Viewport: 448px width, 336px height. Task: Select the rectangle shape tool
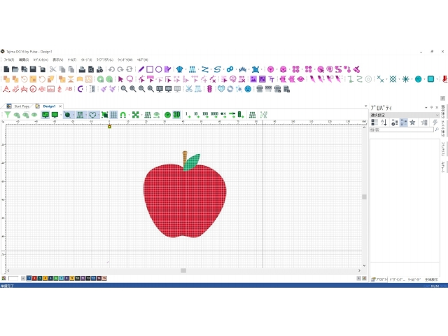pos(150,69)
